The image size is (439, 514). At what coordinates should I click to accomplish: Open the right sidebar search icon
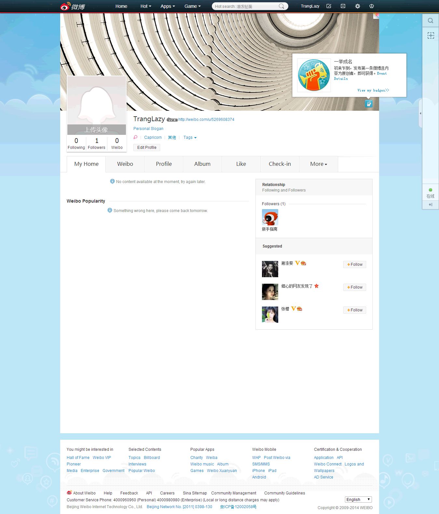coord(431,21)
